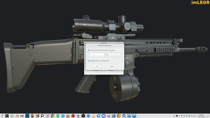Open the file manager folder in taskbar
The image size is (210, 118).
[129, 116]
